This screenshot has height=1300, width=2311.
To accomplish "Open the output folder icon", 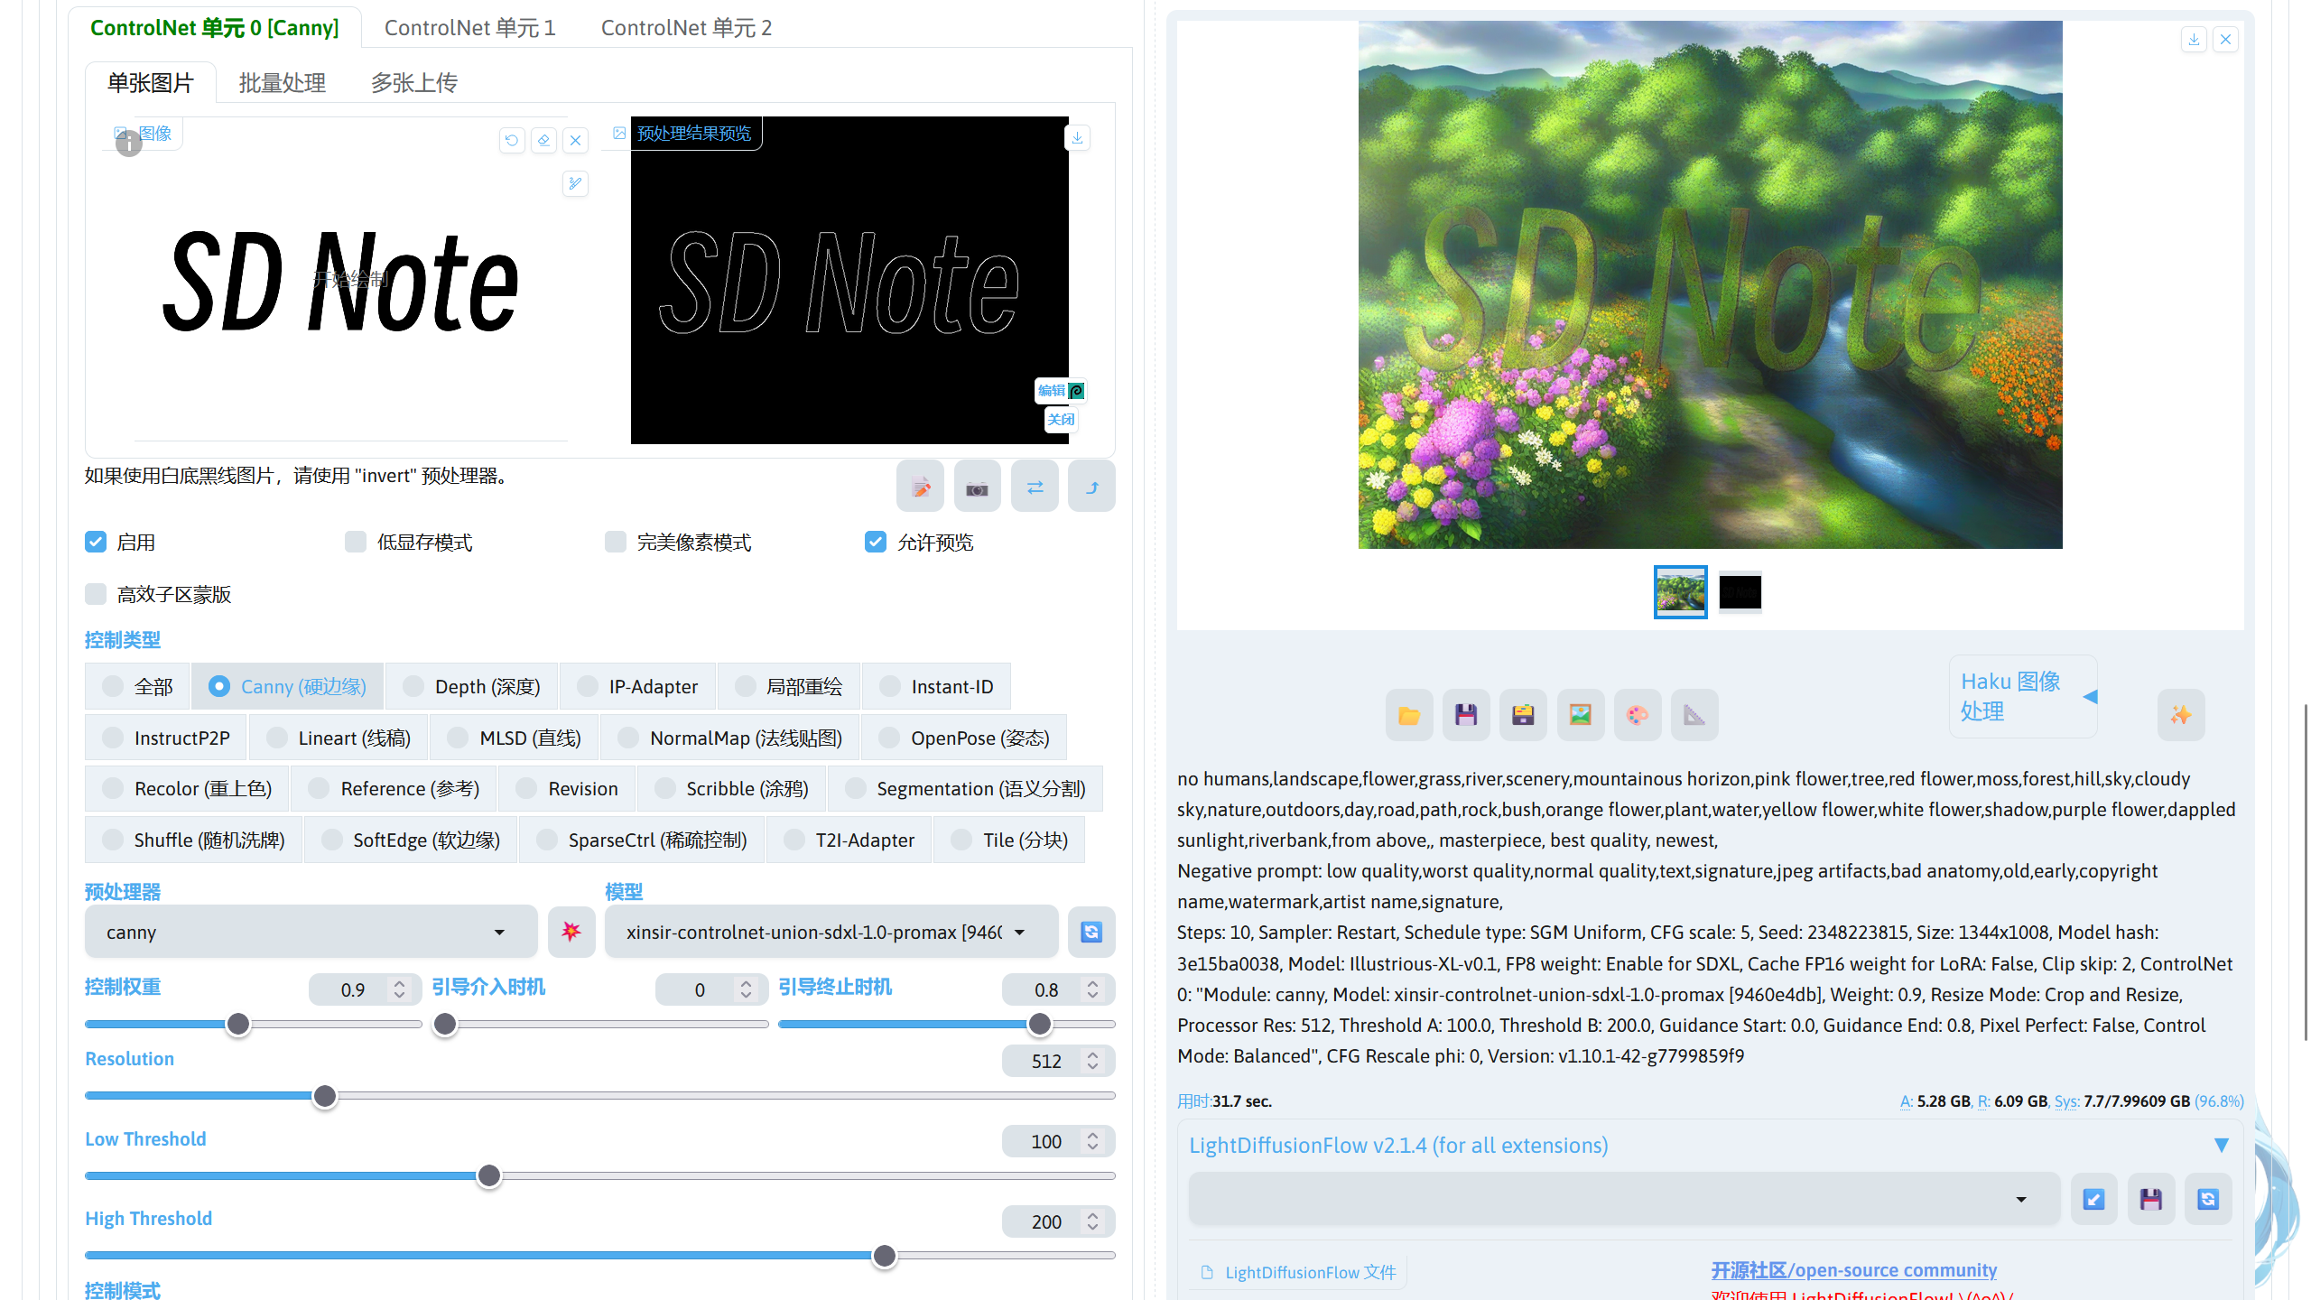I will tap(1408, 715).
